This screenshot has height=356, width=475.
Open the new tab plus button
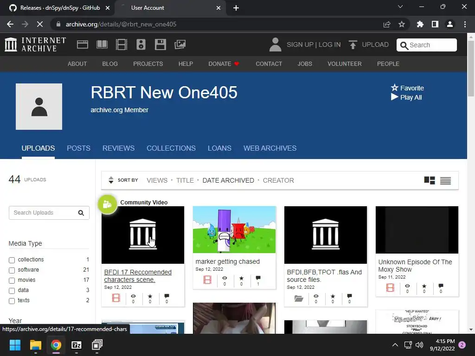point(236,8)
